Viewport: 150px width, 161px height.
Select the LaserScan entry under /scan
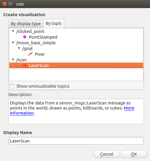pos(76,66)
